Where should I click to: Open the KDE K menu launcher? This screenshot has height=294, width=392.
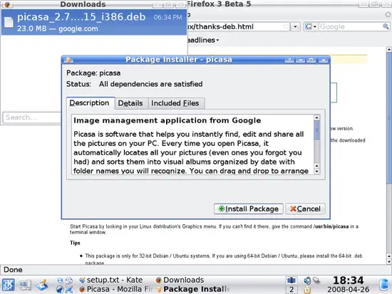click(x=9, y=285)
